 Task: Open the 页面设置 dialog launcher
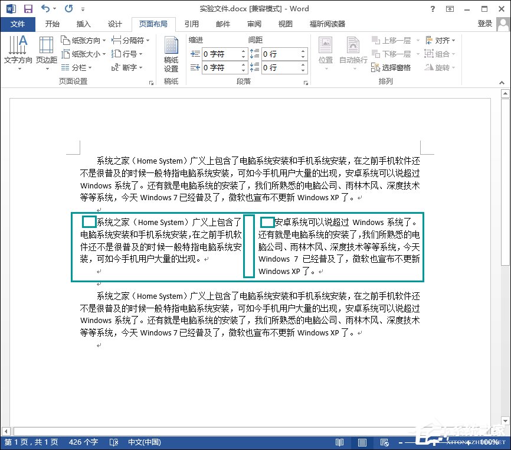(x=151, y=81)
